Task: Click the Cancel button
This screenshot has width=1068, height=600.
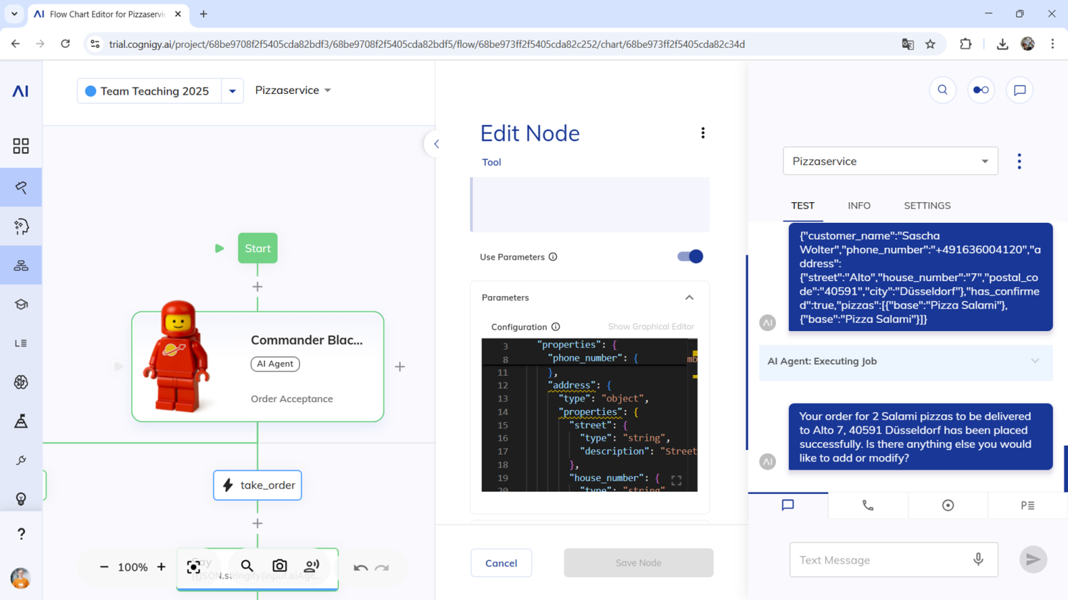Action: click(x=501, y=563)
